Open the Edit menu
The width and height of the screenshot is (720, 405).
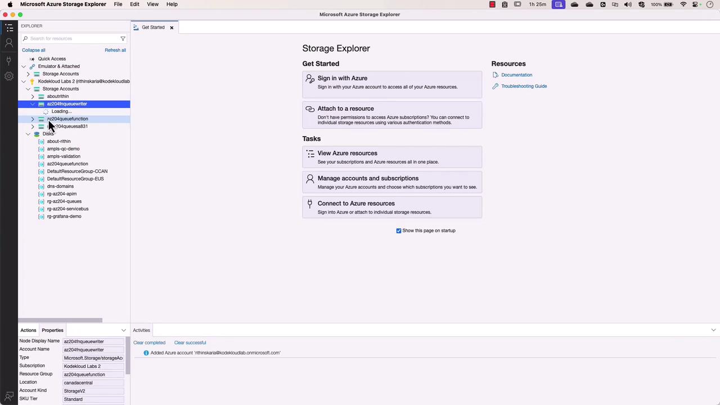(134, 4)
